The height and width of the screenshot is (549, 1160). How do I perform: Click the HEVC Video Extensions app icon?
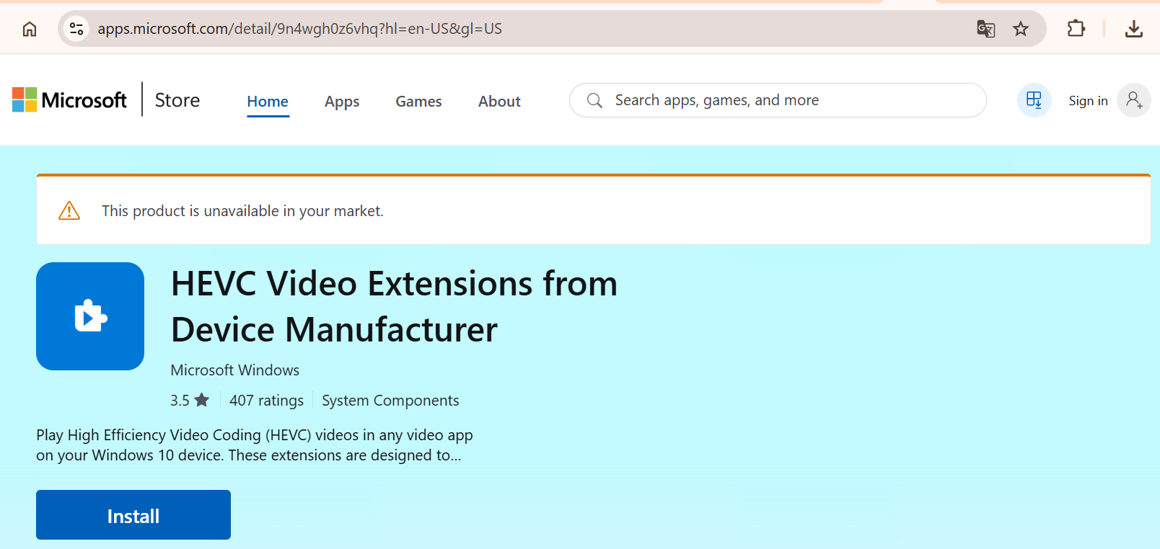click(90, 316)
